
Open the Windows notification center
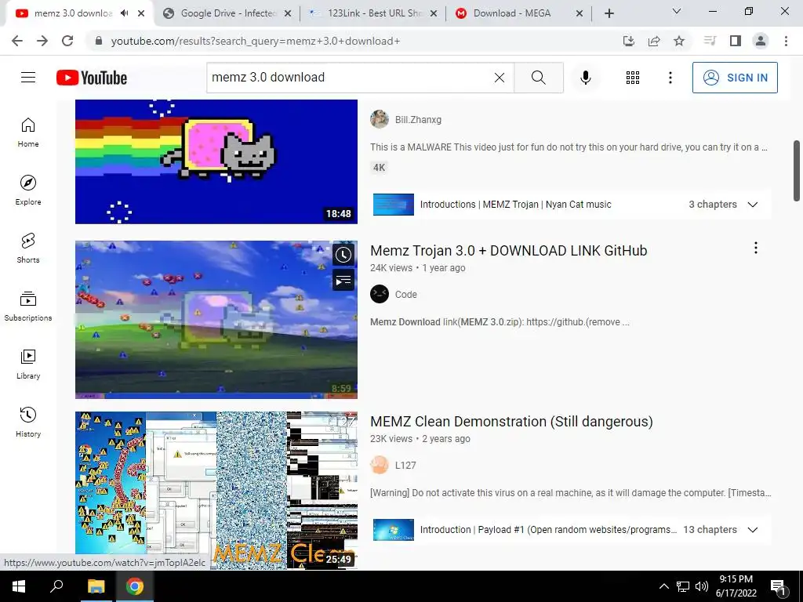click(778, 586)
